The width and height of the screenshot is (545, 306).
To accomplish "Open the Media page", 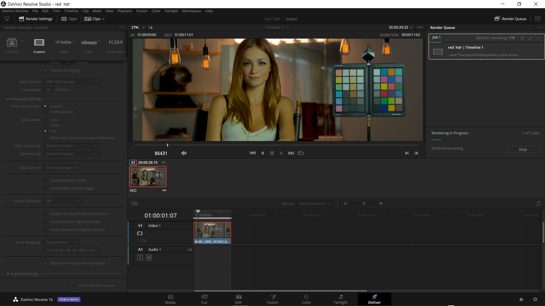I will pyautogui.click(x=170, y=299).
